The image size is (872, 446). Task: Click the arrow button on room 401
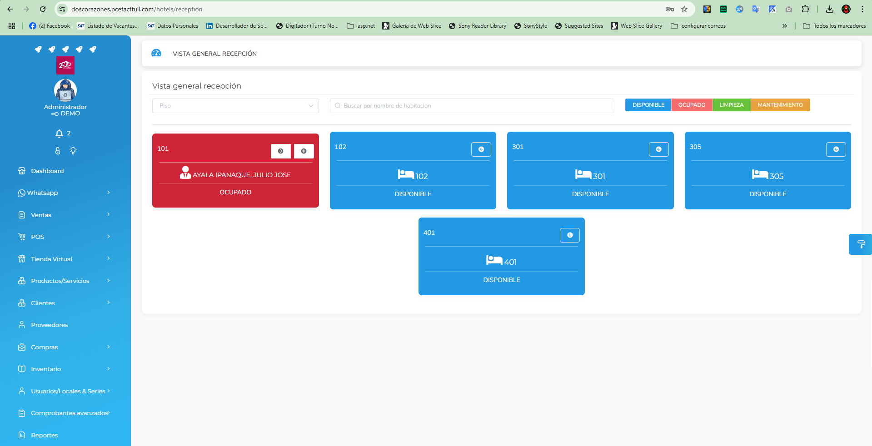tap(569, 235)
